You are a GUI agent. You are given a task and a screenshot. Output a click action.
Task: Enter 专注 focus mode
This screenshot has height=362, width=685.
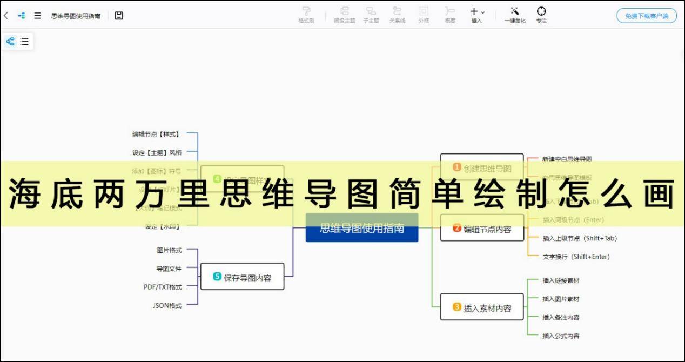[x=541, y=15]
